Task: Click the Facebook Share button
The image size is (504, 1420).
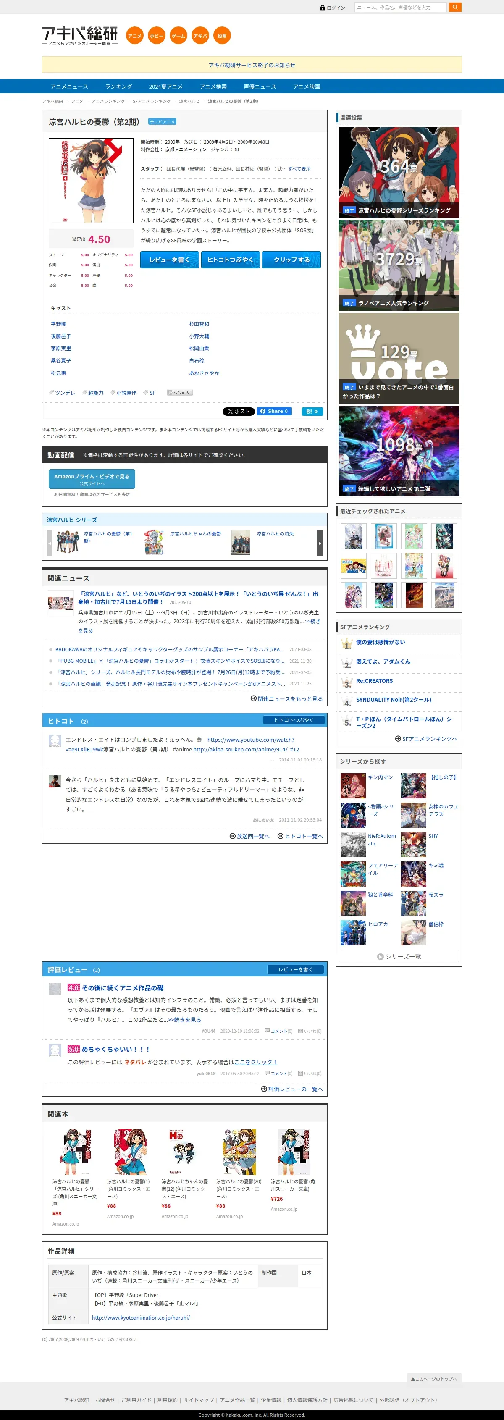Action: 274,411
